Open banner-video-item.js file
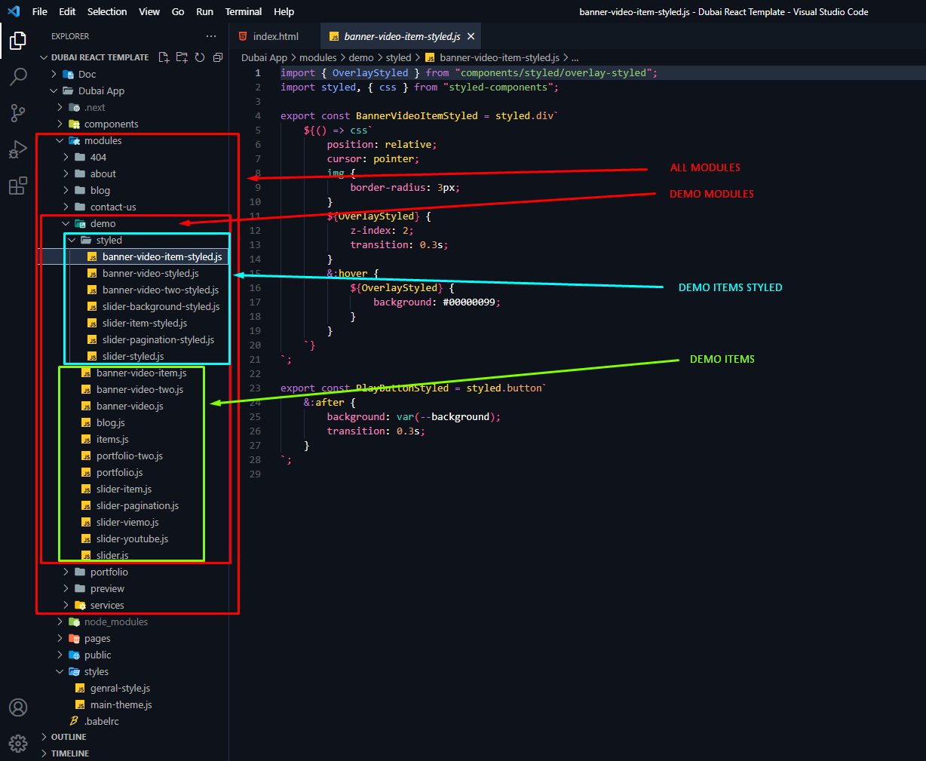Viewport: 926px width, 761px height. pos(141,373)
